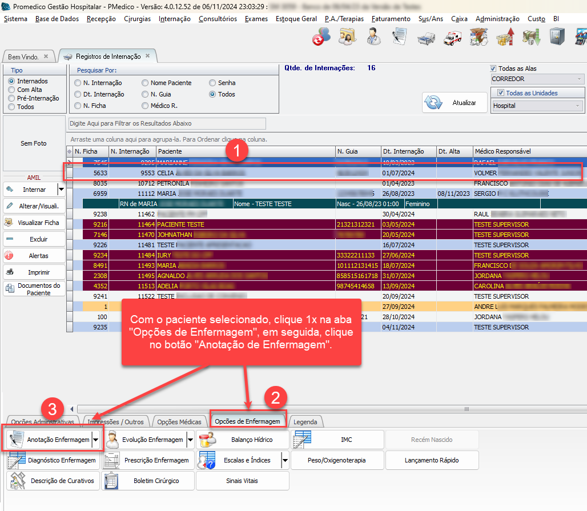
Task: Click the ambulance toolbar icon
Action: pyautogui.click(x=453, y=37)
